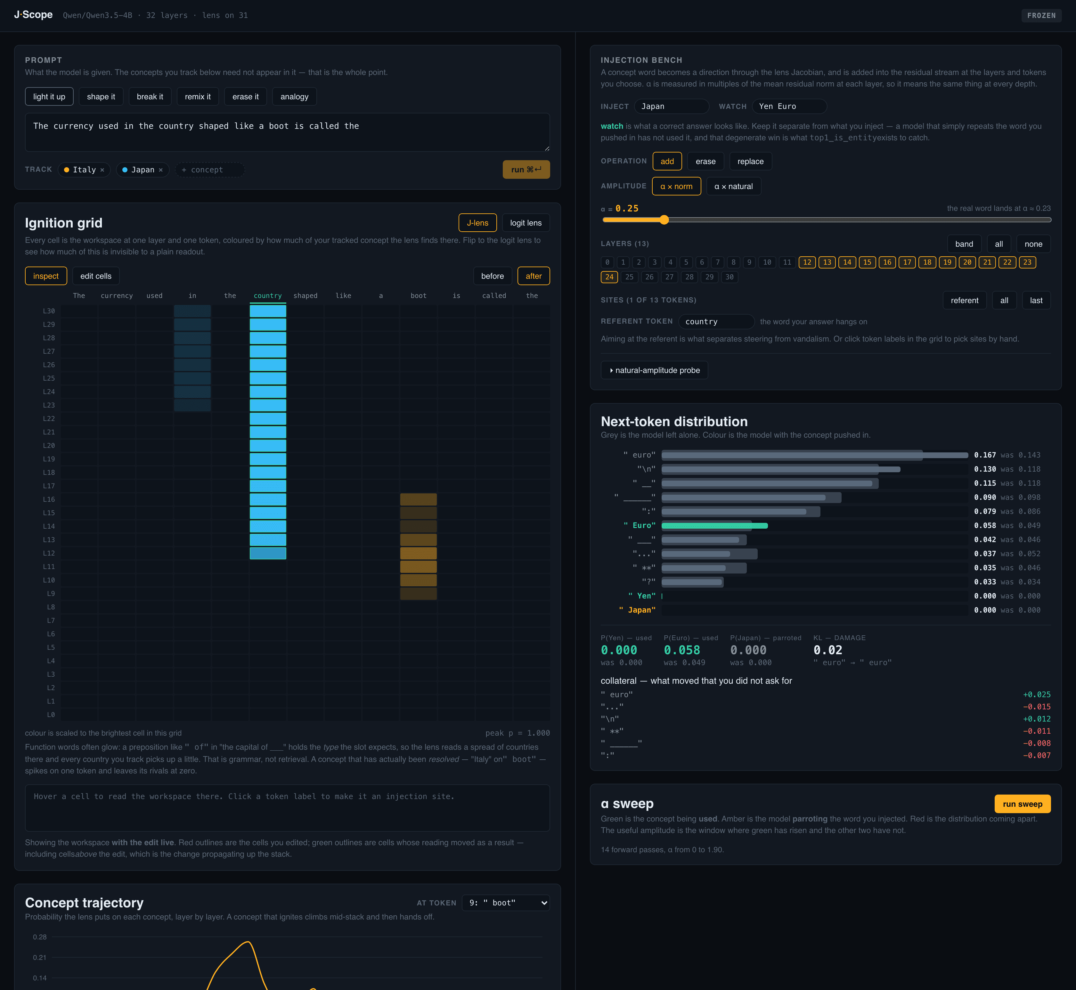Viewport: 1076px width, 990px height.
Task: Select the 'referent' sites preset
Action: [x=964, y=301]
